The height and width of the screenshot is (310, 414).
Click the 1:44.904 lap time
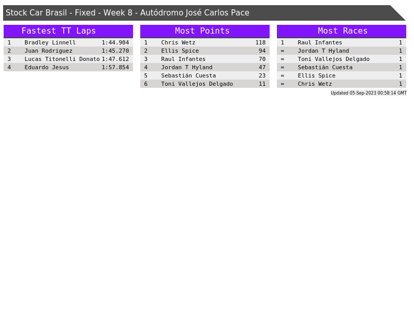tap(115, 42)
